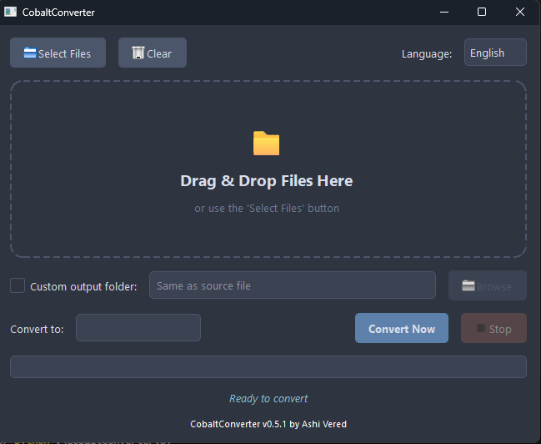The image size is (541, 444).
Task: Click the empty conversion progress bar
Action: tap(268, 367)
